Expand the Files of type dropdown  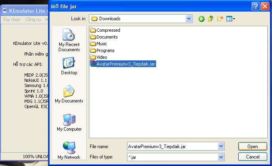coord(221,157)
